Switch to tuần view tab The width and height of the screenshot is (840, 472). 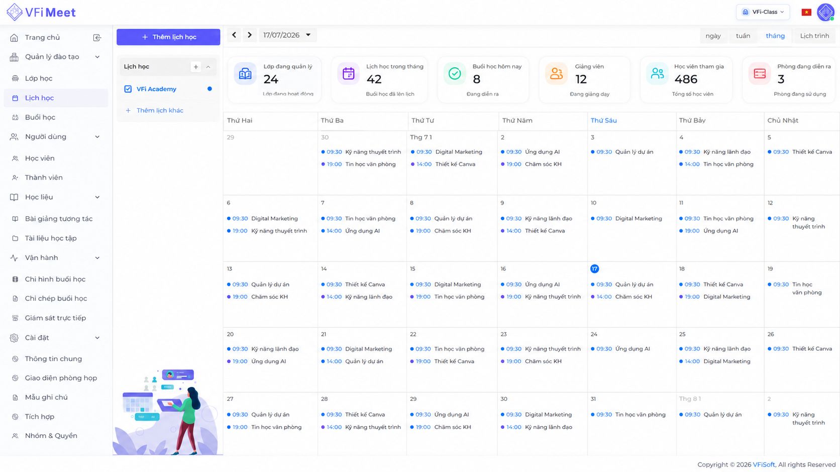coord(743,36)
